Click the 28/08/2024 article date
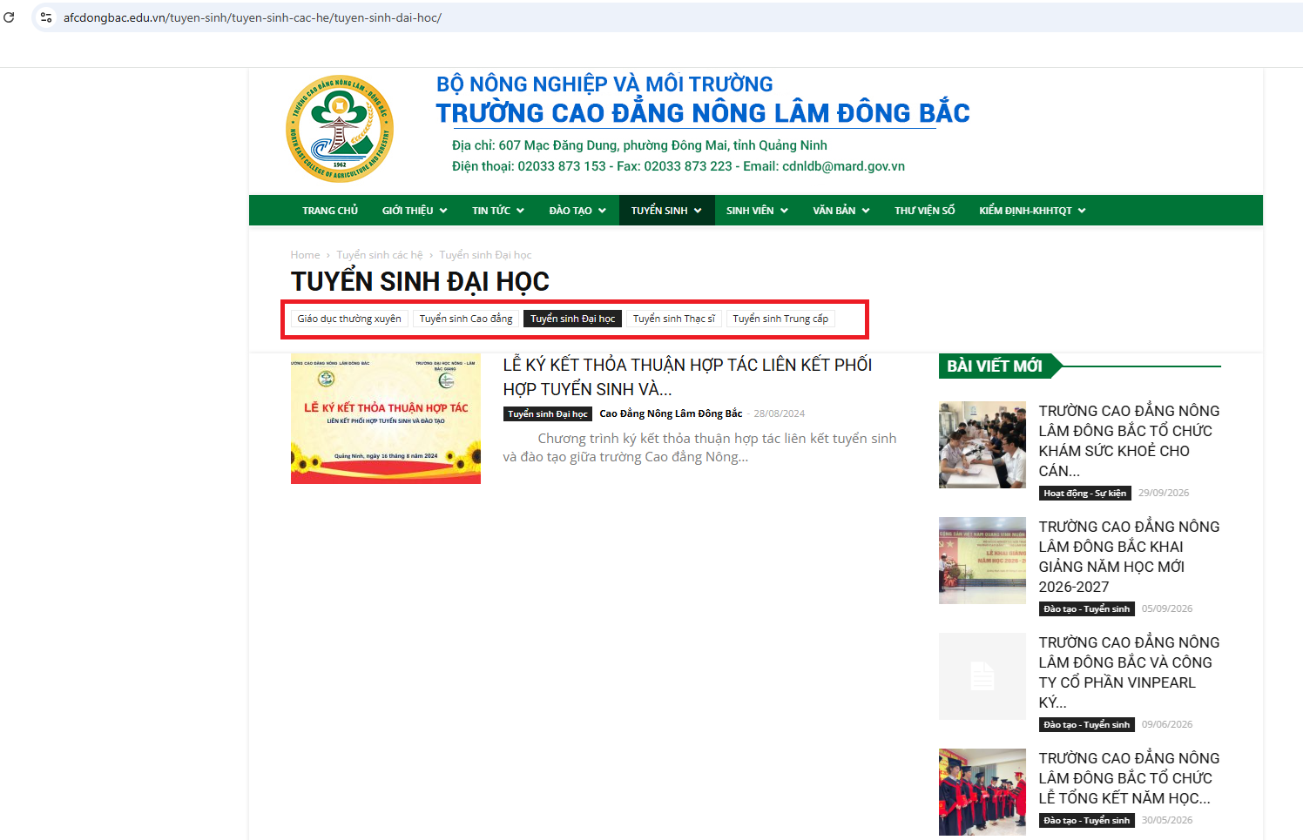The image size is (1303, 840). (780, 414)
